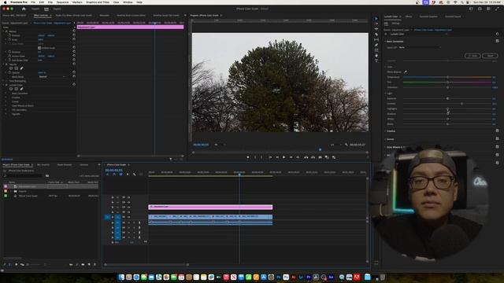Select pink Adjustment Layer clip in timeline

coord(210,207)
